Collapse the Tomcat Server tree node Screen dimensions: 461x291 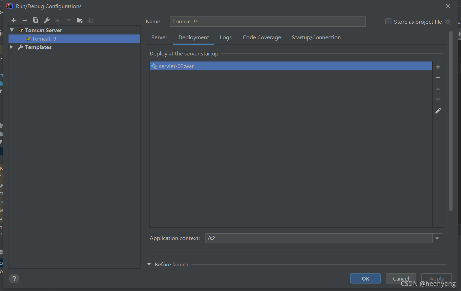[x=12, y=30]
